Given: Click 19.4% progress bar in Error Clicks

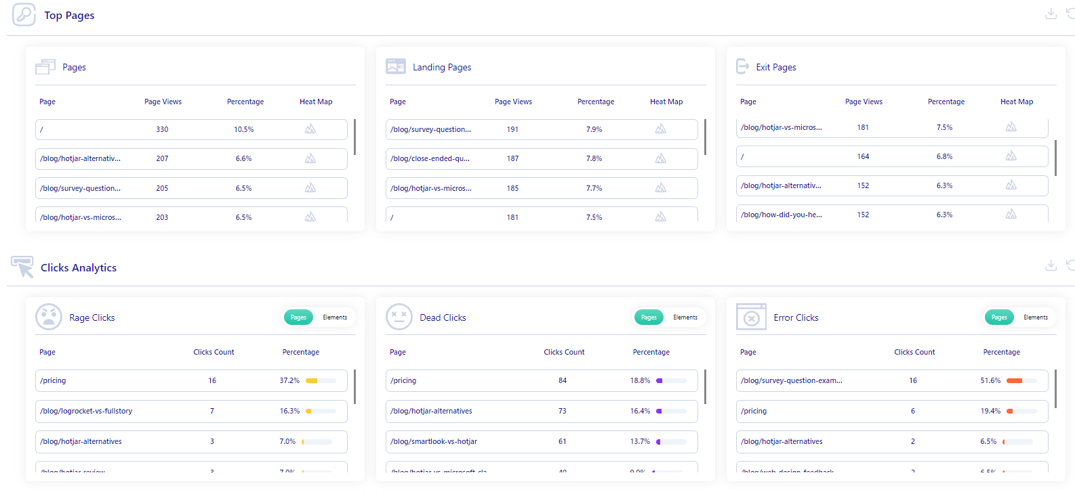Looking at the screenshot, I should [1021, 411].
